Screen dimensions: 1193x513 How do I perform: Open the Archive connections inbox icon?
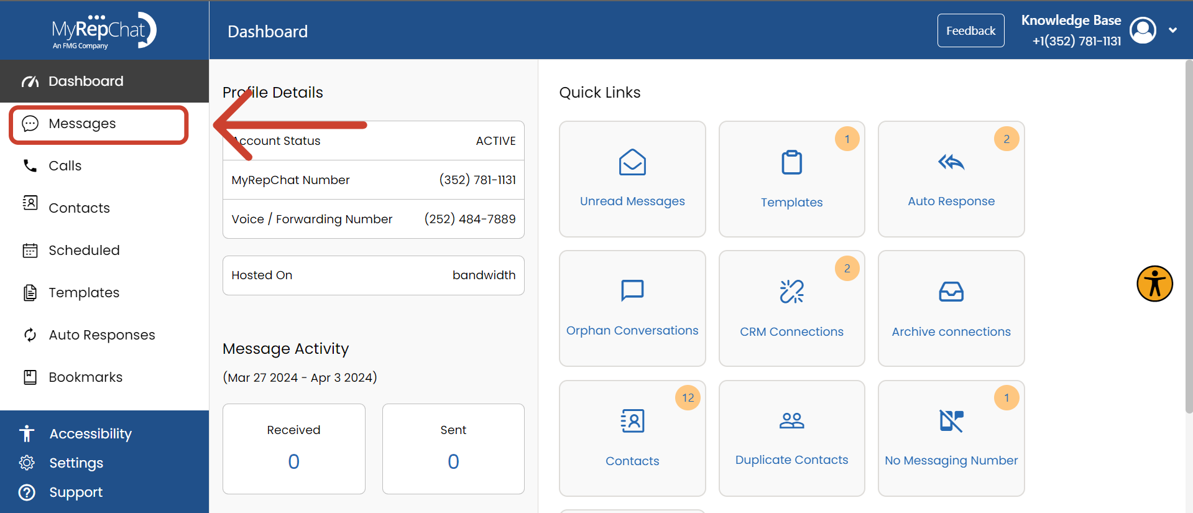[x=951, y=291]
